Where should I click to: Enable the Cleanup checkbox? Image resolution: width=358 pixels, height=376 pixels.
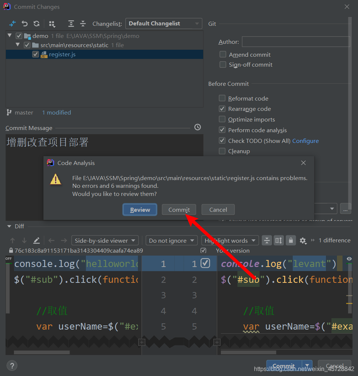click(x=222, y=151)
